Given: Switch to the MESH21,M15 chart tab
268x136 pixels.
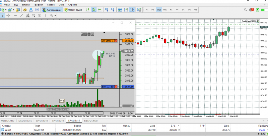Looking at the screenshot, I should [25, 121].
